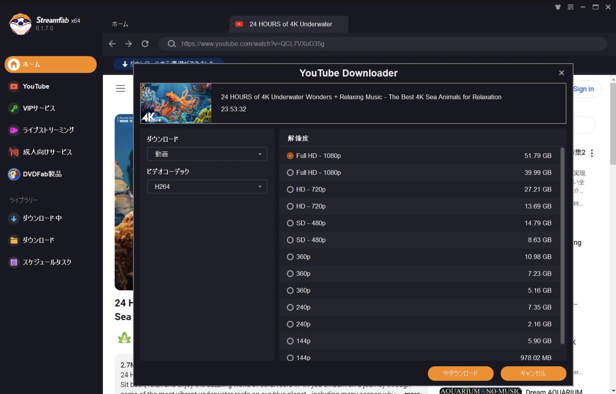Select Full HD - 1080p 51.79 GB
The height and width of the screenshot is (394, 616).
pos(419,155)
